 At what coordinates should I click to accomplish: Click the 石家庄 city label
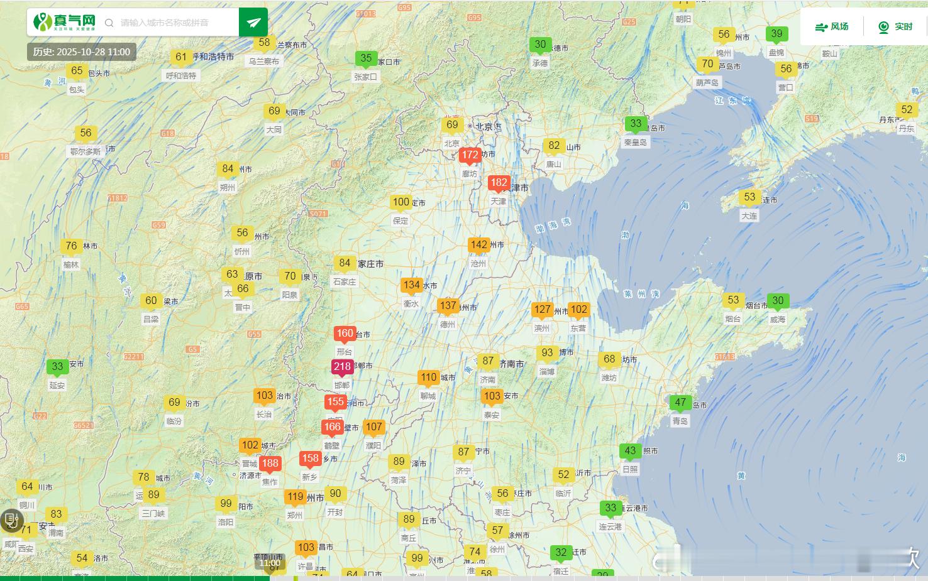click(345, 282)
